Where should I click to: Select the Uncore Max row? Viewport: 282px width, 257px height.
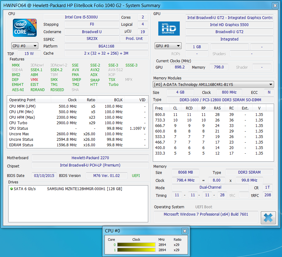point(77,134)
